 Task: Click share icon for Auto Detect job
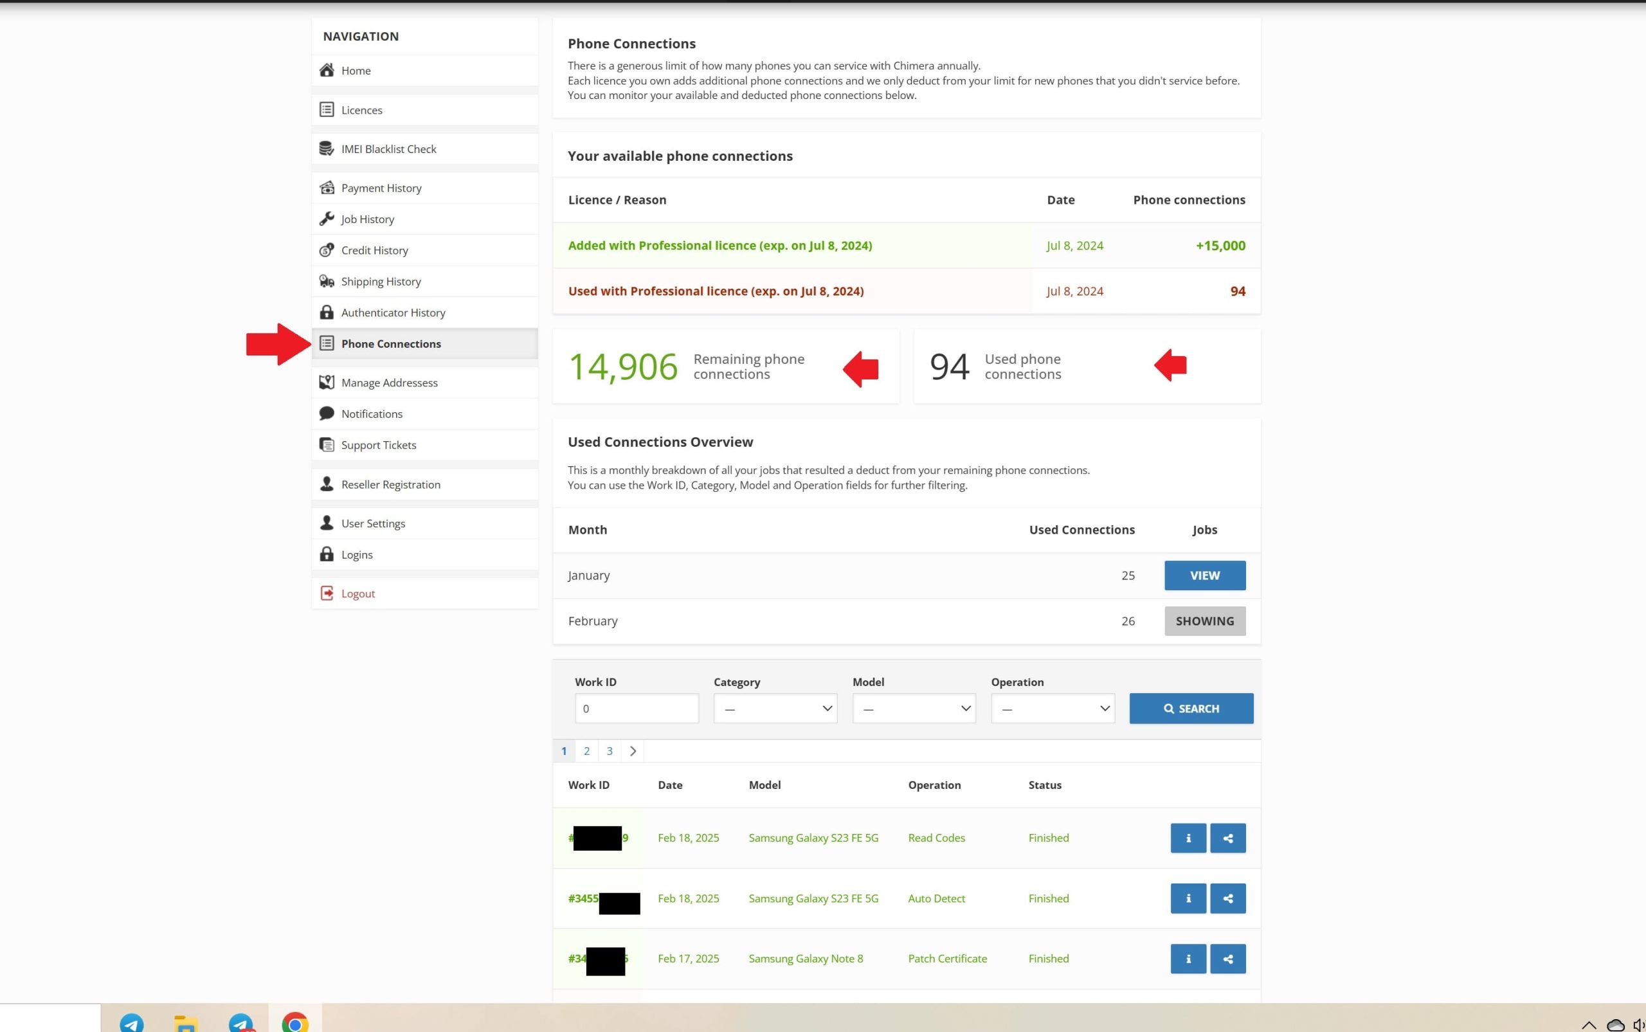click(x=1227, y=899)
